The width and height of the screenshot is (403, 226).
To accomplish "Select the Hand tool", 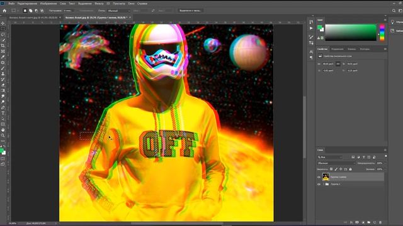I will click(x=3, y=130).
